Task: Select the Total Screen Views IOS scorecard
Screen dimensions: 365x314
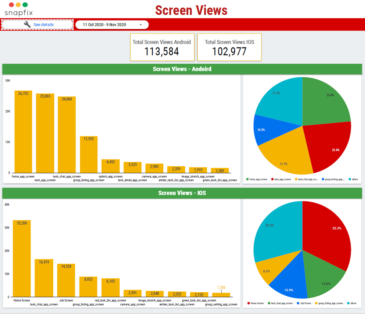Action: (x=229, y=47)
